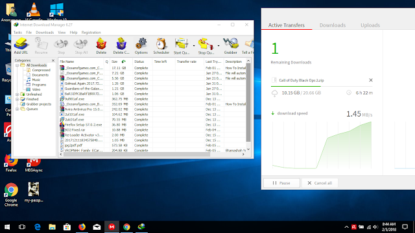Image resolution: width=415 pixels, height=233 pixels.
Task: Click the Stop Queue toolbar icon
Action: point(206,46)
